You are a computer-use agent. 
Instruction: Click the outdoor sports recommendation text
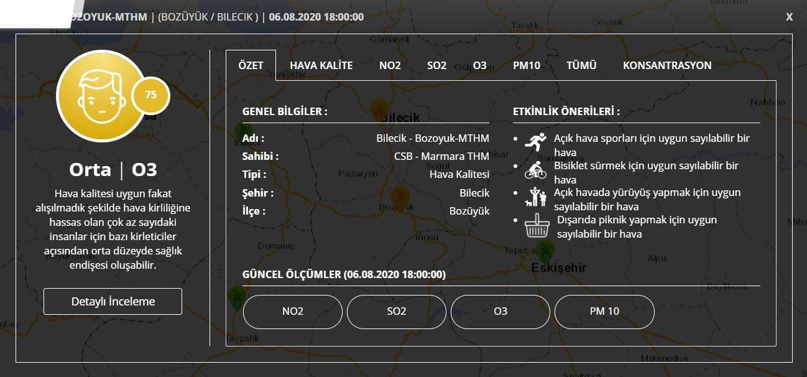(652, 146)
